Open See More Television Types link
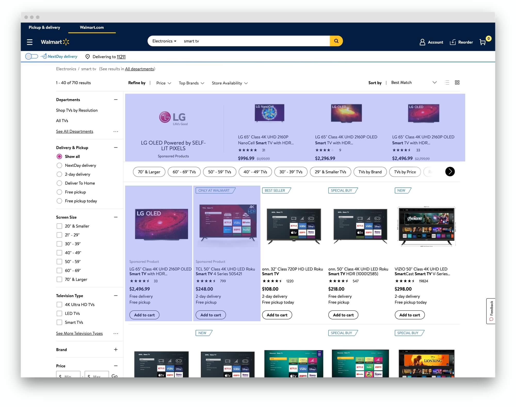The image size is (516, 407). (79, 334)
